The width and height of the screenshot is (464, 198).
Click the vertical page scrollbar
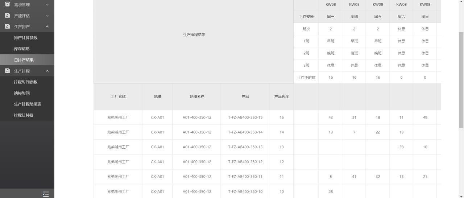tap(461, 80)
